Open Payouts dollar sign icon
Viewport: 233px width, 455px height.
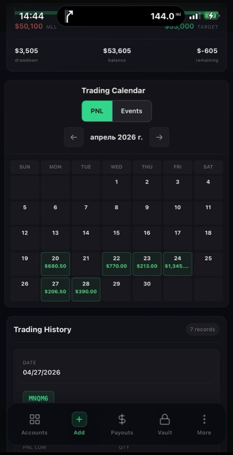tap(122, 419)
